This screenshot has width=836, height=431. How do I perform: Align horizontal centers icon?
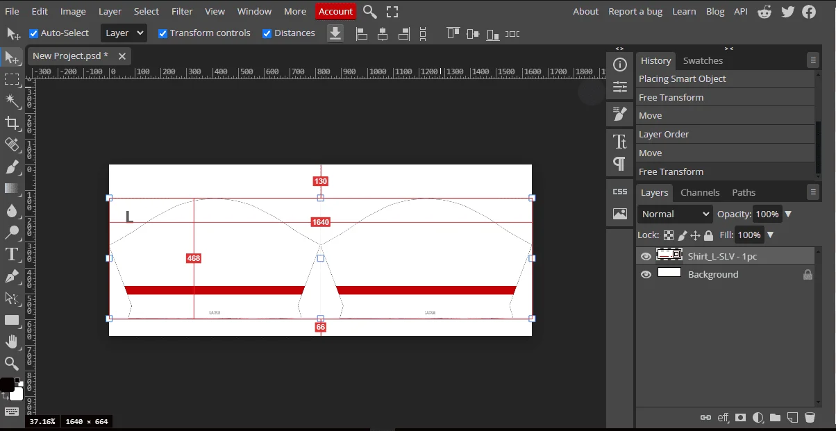point(382,33)
